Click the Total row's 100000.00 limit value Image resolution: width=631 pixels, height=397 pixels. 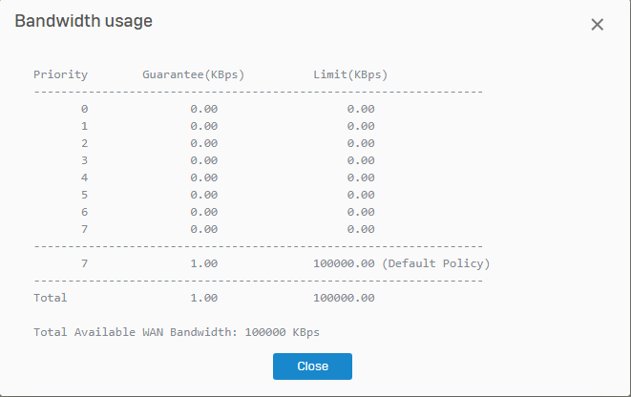344,298
